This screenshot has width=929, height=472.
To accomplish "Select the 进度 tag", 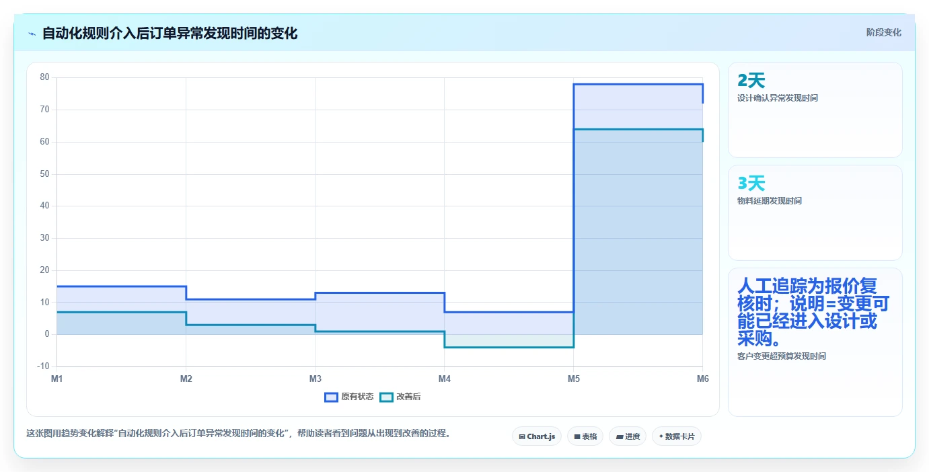I will coord(628,436).
